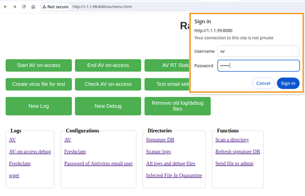Open Infected File In Quarantine directory
305x196 pixels.
coord(174,175)
